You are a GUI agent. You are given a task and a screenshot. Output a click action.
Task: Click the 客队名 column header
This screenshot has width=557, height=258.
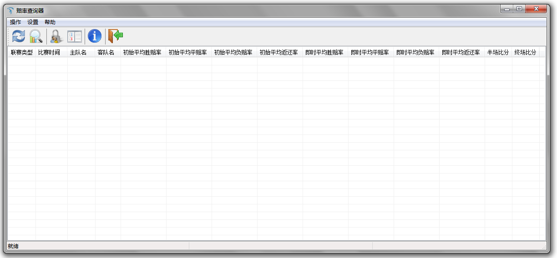click(108, 52)
